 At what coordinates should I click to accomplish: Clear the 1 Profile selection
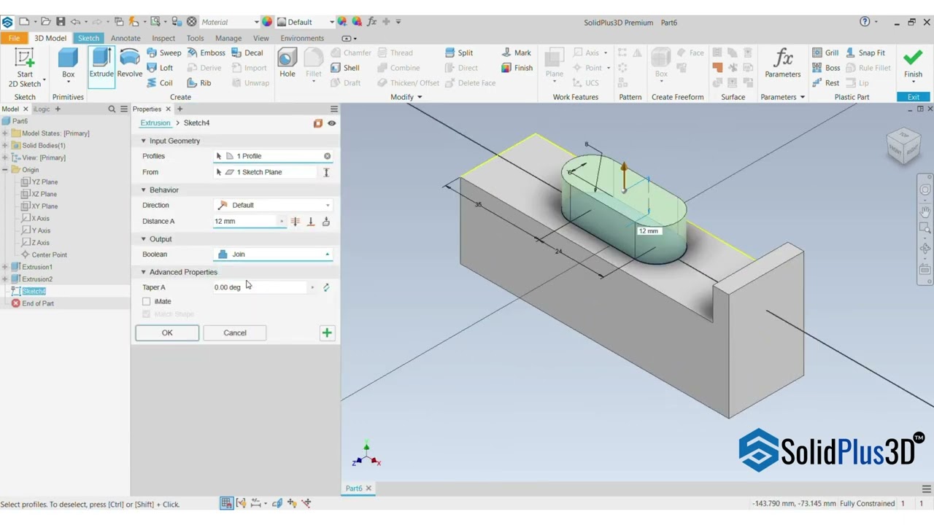tap(327, 156)
